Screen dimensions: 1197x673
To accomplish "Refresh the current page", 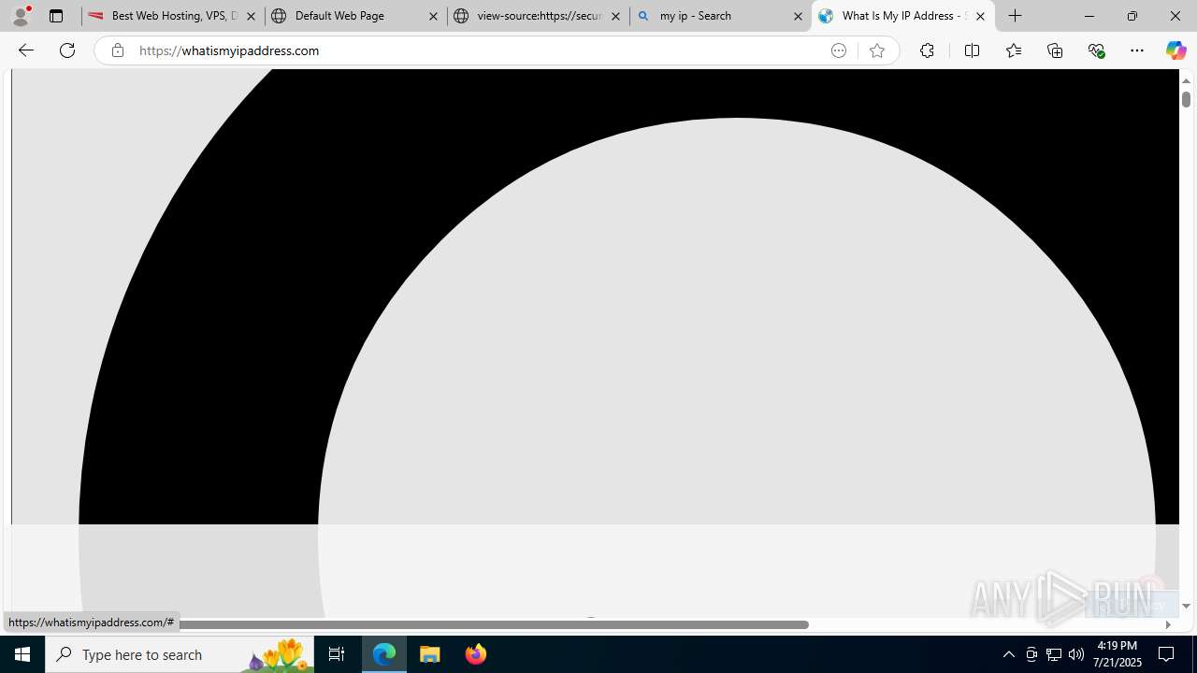I will (67, 50).
